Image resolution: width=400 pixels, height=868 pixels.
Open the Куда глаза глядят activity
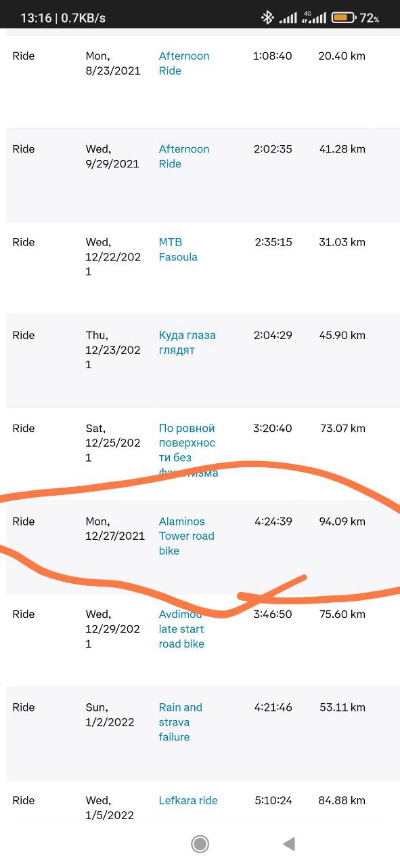coord(187,342)
